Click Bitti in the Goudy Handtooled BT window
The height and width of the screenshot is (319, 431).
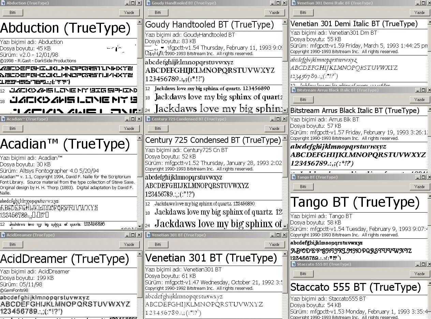158,13
